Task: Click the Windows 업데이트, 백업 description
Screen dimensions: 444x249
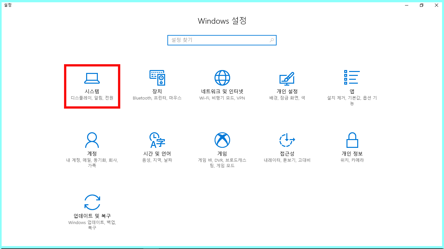Action: [x=92, y=225]
